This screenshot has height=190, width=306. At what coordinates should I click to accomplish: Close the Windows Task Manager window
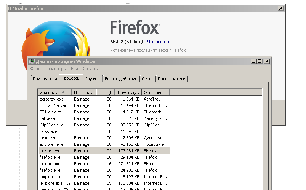(266, 61)
